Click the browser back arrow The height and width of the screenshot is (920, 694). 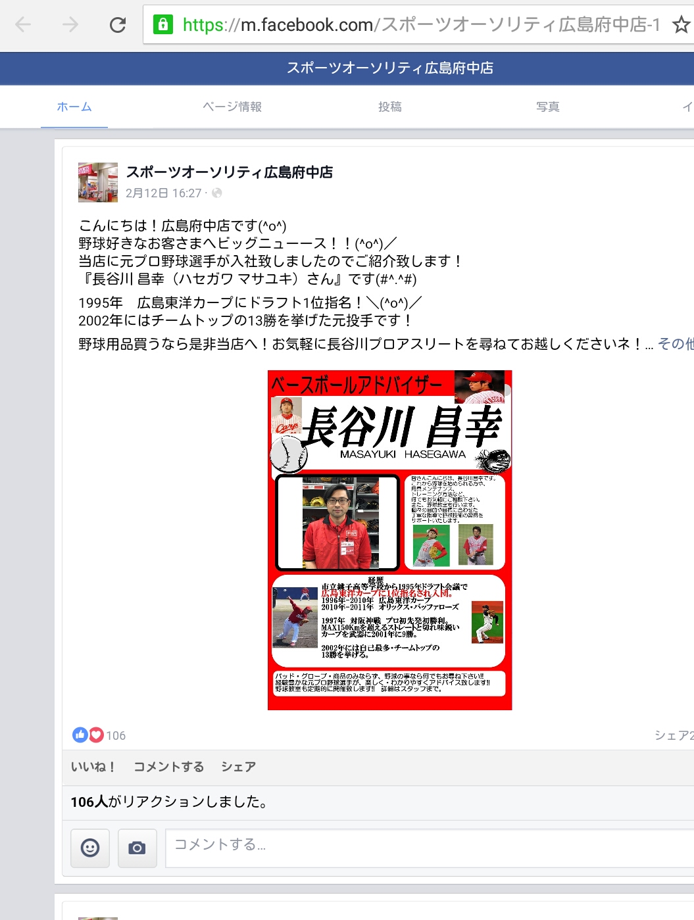click(x=23, y=25)
